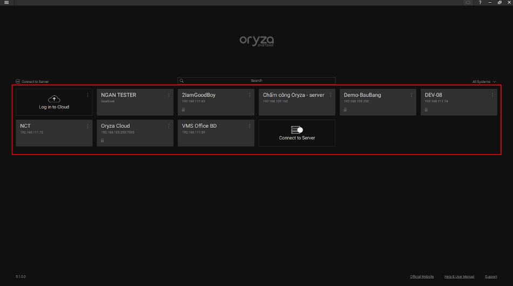Click the cloud status icon in title bar
This screenshot has height=286, width=513.
[x=468, y=2]
